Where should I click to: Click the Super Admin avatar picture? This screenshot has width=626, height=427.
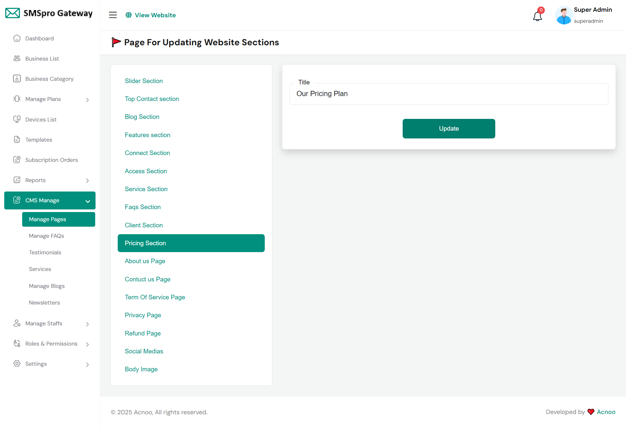click(x=563, y=15)
